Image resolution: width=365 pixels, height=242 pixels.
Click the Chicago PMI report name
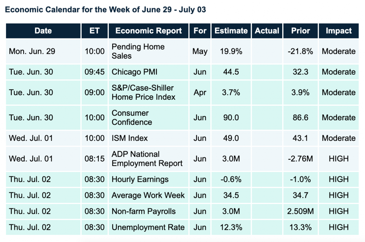[x=134, y=72]
